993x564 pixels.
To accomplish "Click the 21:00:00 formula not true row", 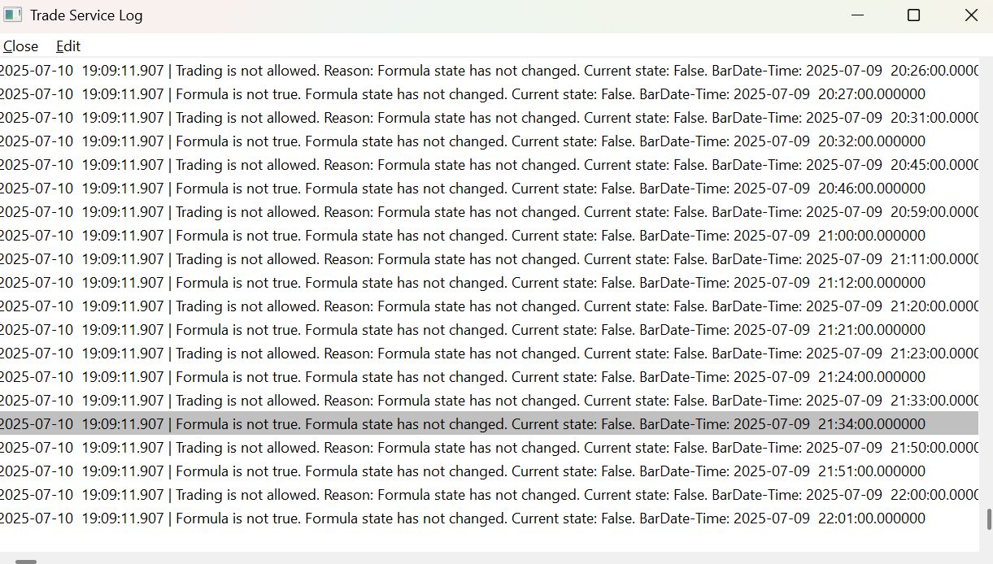I will 488,236.
